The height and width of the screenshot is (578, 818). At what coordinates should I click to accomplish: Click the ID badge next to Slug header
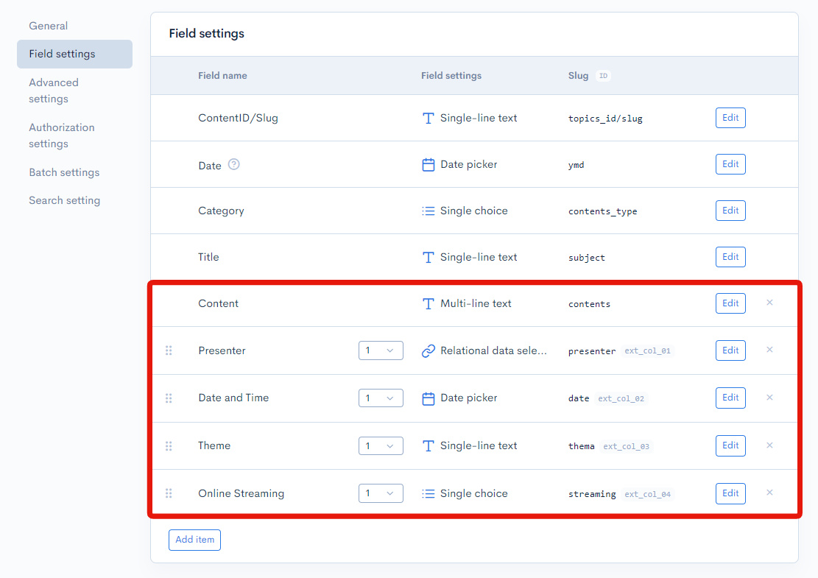click(603, 76)
